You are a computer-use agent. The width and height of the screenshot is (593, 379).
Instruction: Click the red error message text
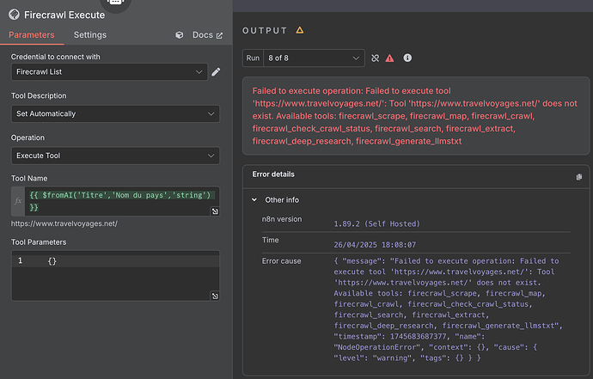tap(415, 116)
